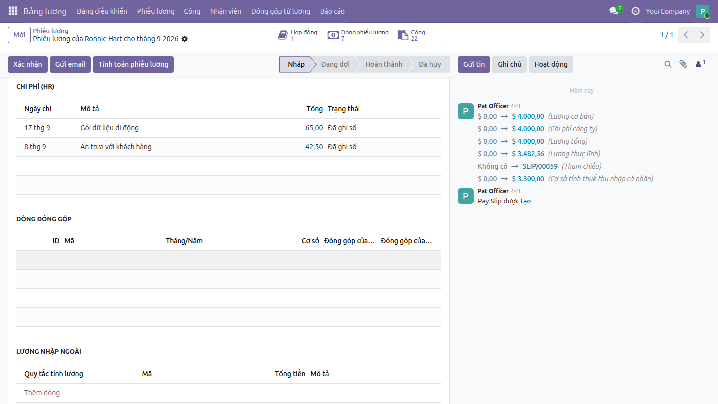Open Báo cáo menu
This screenshot has width=718, height=404.
click(x=332, y=11)
